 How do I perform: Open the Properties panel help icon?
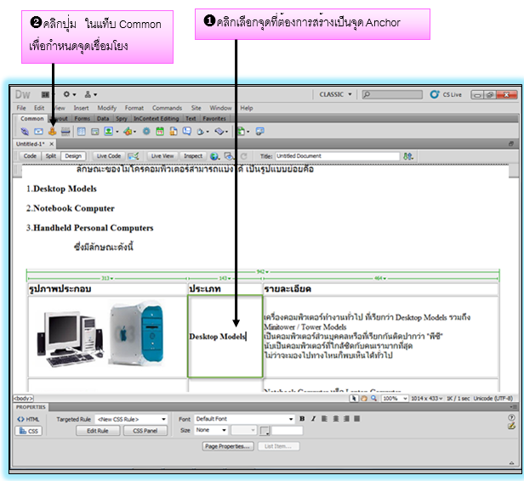(511, 417)
